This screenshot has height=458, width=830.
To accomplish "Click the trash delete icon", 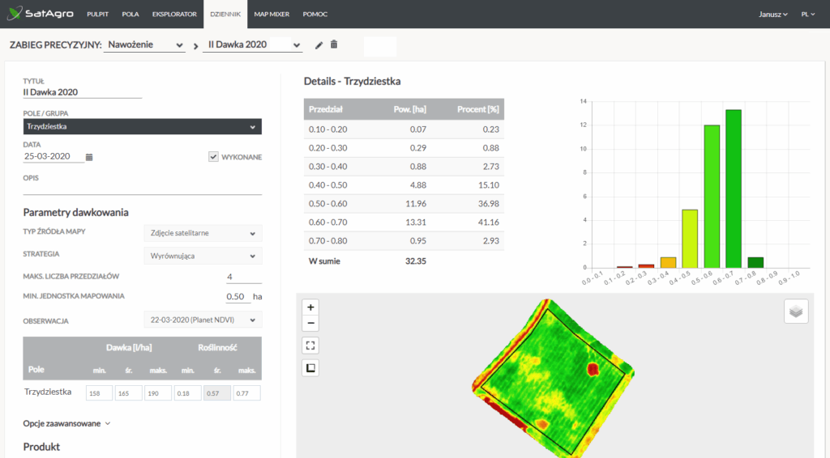I will point(334,45).
